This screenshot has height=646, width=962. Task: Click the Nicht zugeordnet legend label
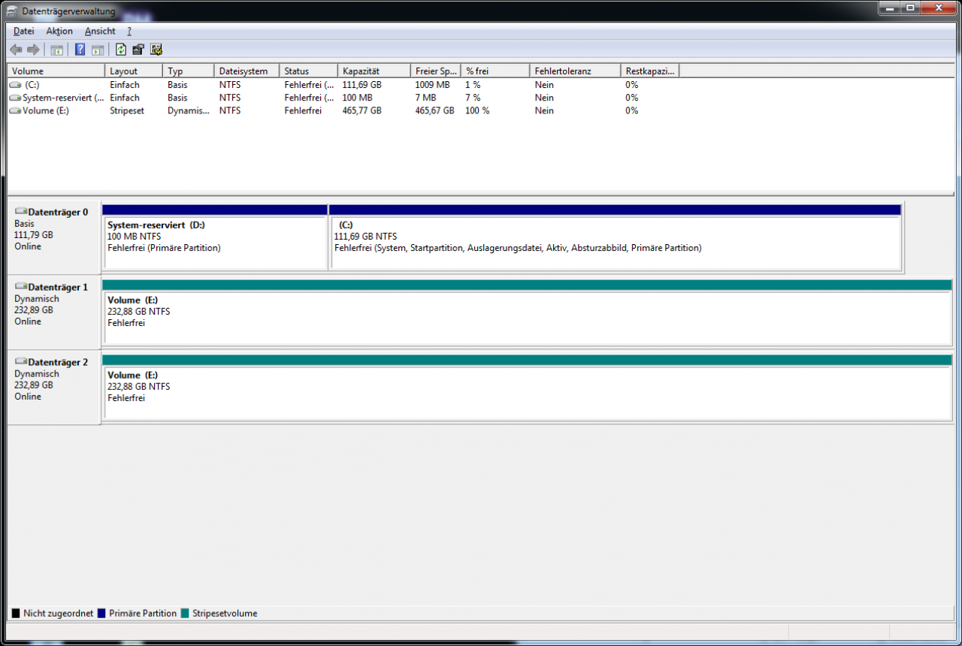[x=58, y=614]
